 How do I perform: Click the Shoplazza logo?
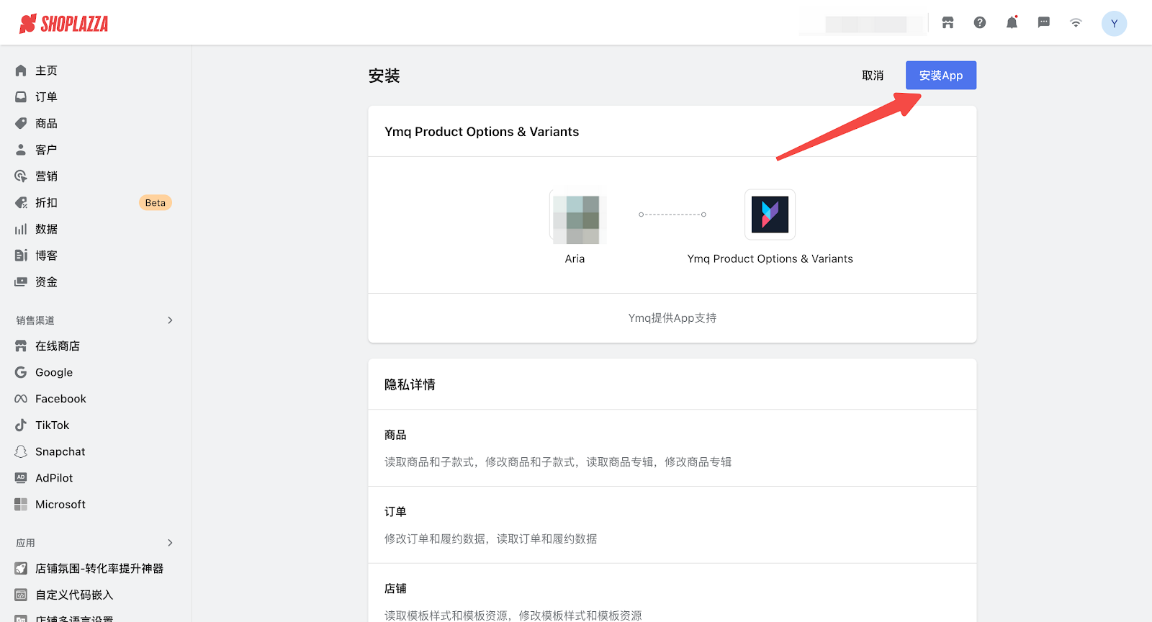pyautogui.click(x=64, y=24)
